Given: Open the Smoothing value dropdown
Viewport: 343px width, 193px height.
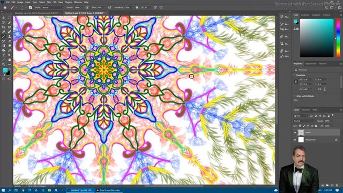Looking at the screenshot, I should [132, 8].
